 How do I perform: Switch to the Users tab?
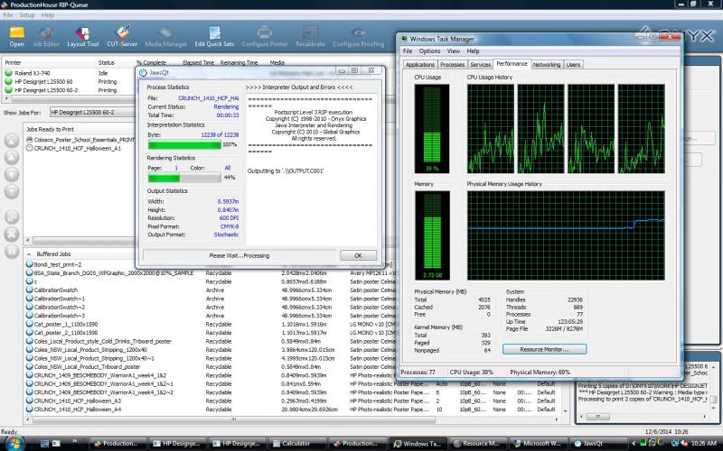tap(573, 64)
